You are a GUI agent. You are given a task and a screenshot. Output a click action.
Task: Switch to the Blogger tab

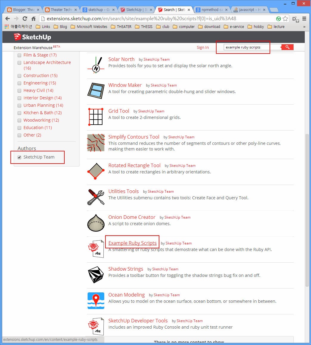pyautogui.click(x=23, y=10)
